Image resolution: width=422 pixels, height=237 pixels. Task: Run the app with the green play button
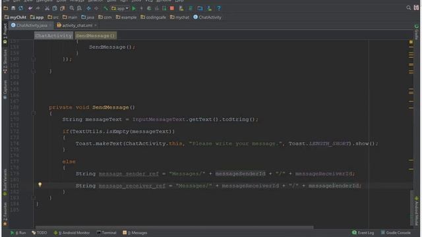[134, 9]
